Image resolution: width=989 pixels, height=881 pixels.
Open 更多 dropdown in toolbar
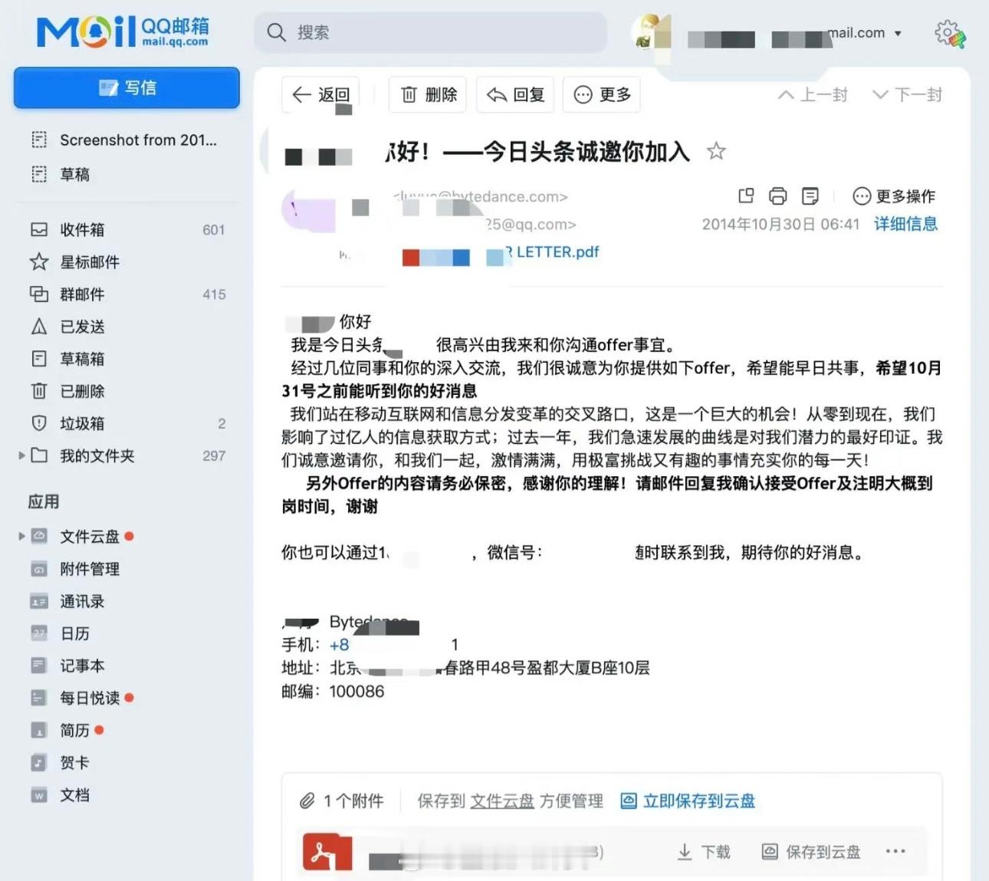[x=602, y=95]
